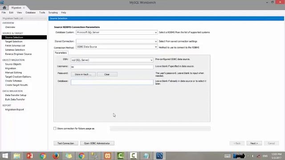Image resolution: width=285 pixels, height=160 pixels.
Task: Open XAMPP from the taskbar
Action: (107, 156)
